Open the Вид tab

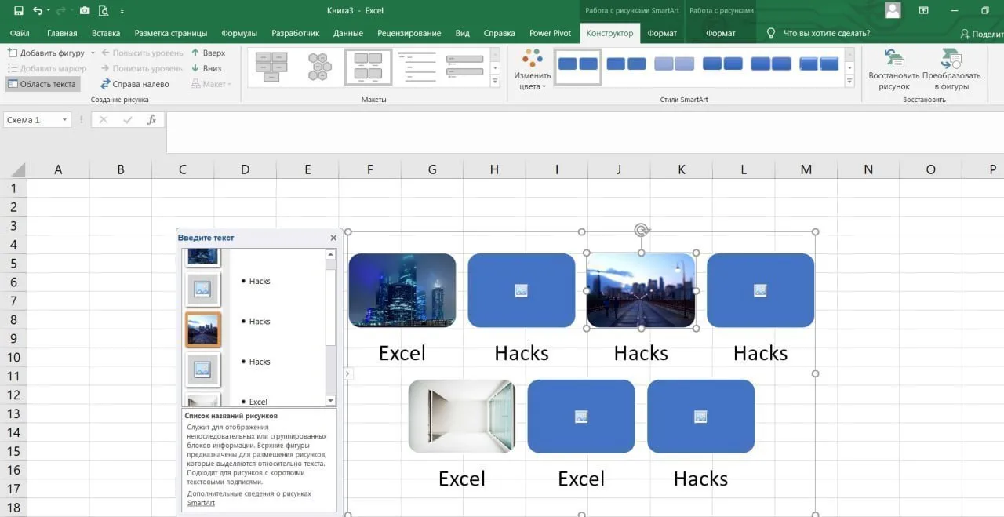tap(463, 34)
